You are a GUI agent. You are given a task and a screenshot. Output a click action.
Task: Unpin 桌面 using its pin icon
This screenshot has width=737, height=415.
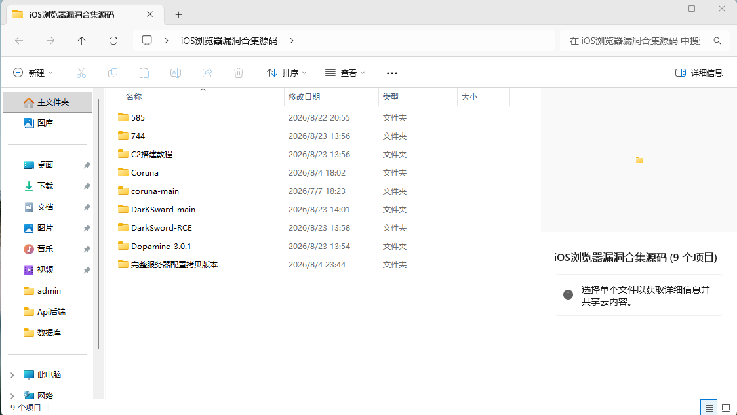87,165
